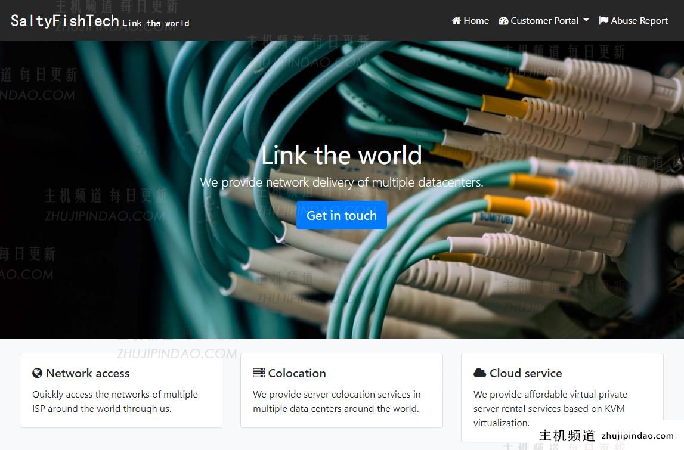
Task: Select the Network access card heading
Action: coord(81,373)
